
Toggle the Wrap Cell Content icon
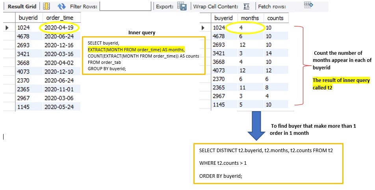(x=246, y=6)
